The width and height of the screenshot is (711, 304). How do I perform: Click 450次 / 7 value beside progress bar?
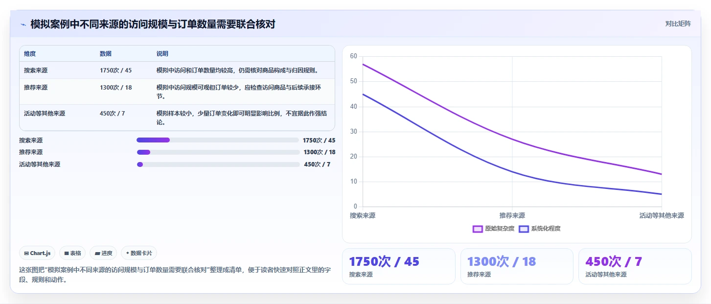pos(317,164)
